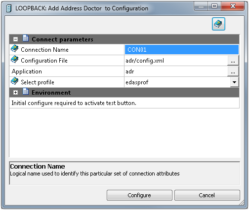Click the Environment section header
The image size is (249, 210).
point(124,93)
